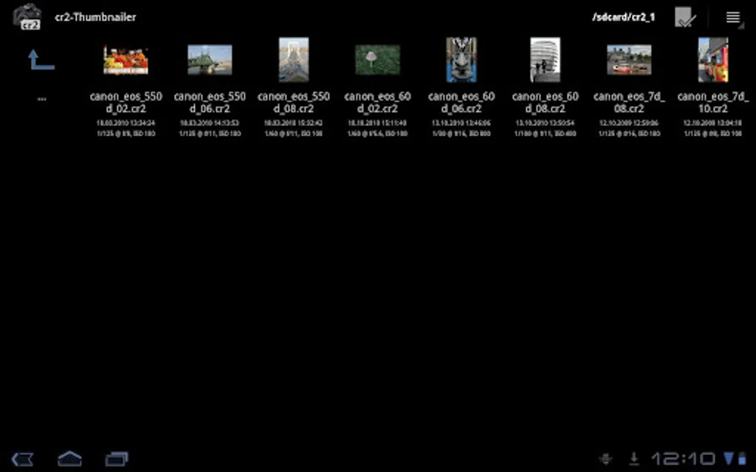Select the file name canon_eos_60d_06.cr2
756x472 pixels.
point(461,102)
